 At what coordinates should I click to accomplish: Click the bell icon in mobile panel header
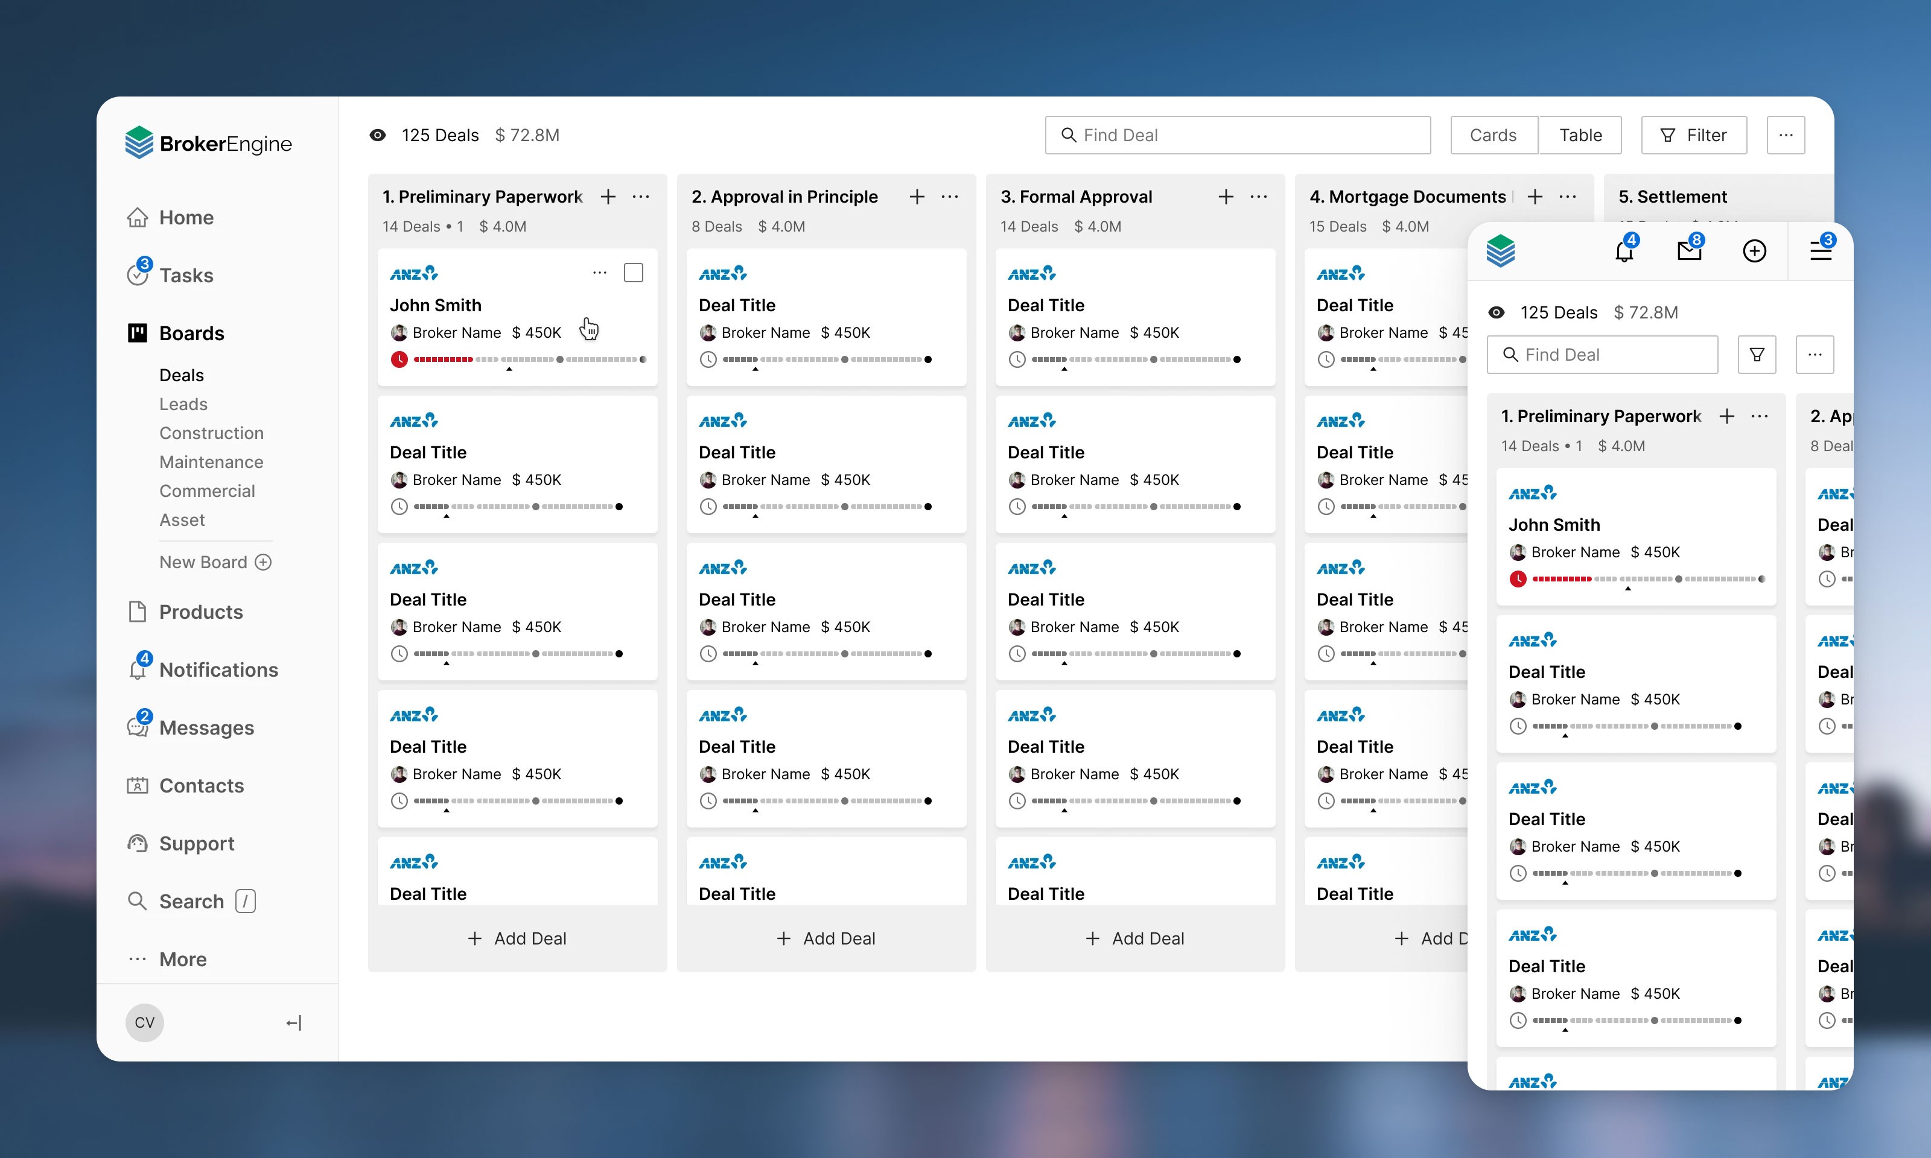(x=1624, y=252)
